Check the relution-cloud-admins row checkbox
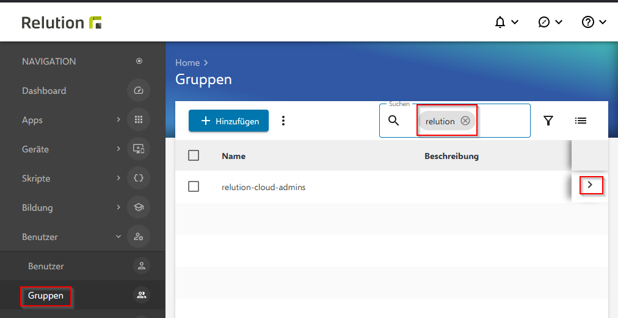Screen dimensions: 618x318 tap(194, 186)
